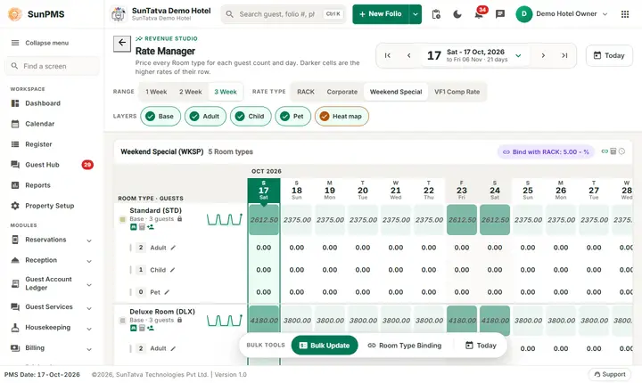The image size is (642, 383).
Task: Click the New Folio button
Action: point(381,14)
